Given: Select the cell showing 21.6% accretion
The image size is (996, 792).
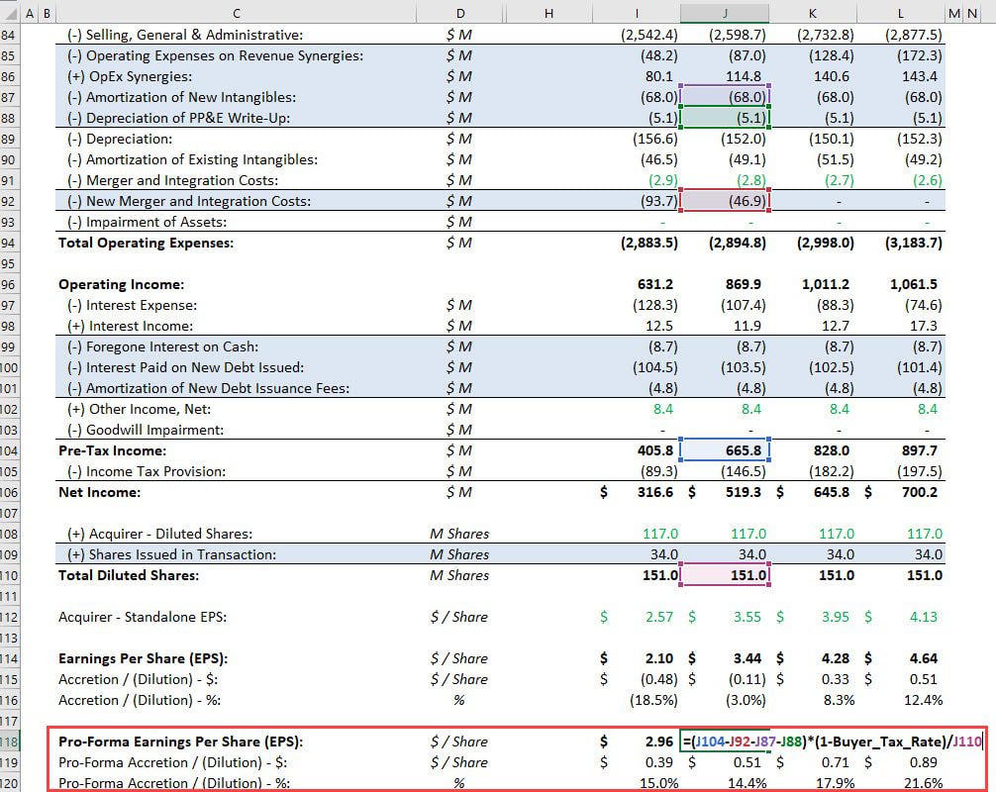Looking at the screenshot, I should [x=902, y=783].
